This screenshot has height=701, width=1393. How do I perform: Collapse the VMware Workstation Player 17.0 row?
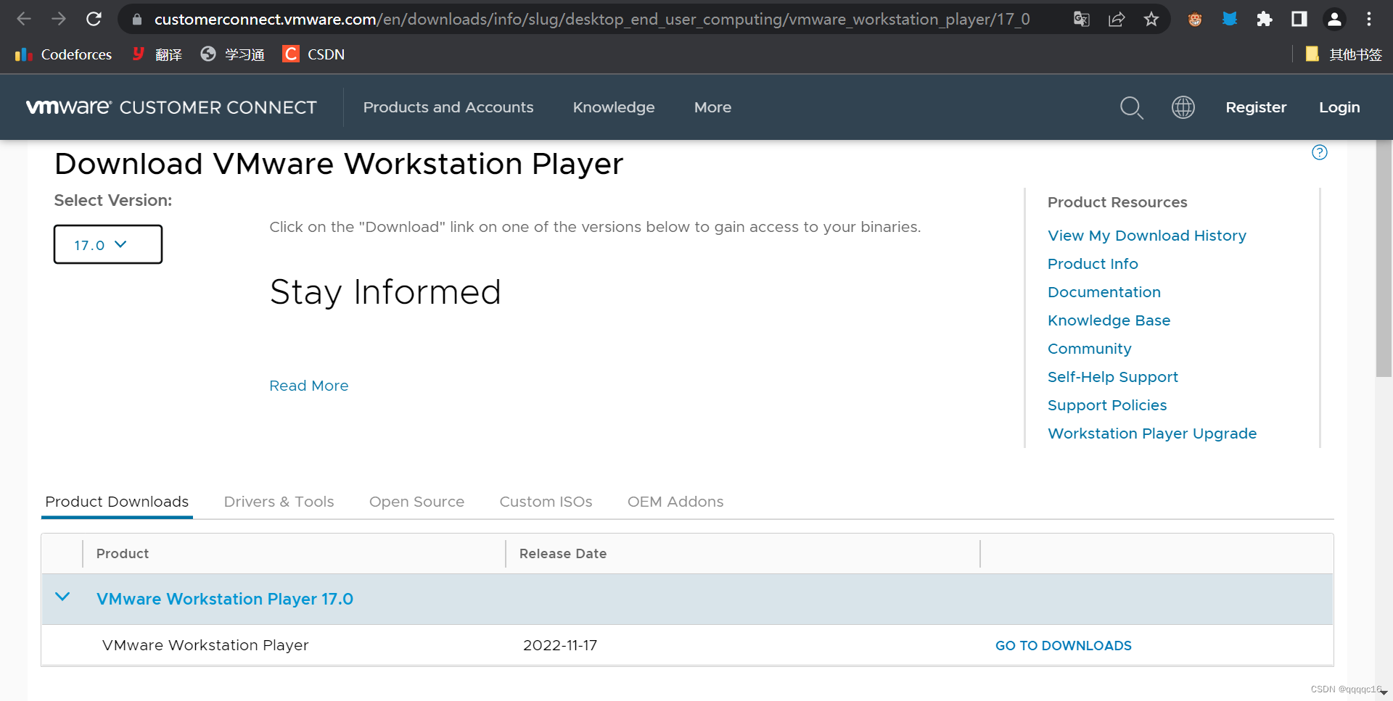[x=62, y=597]
